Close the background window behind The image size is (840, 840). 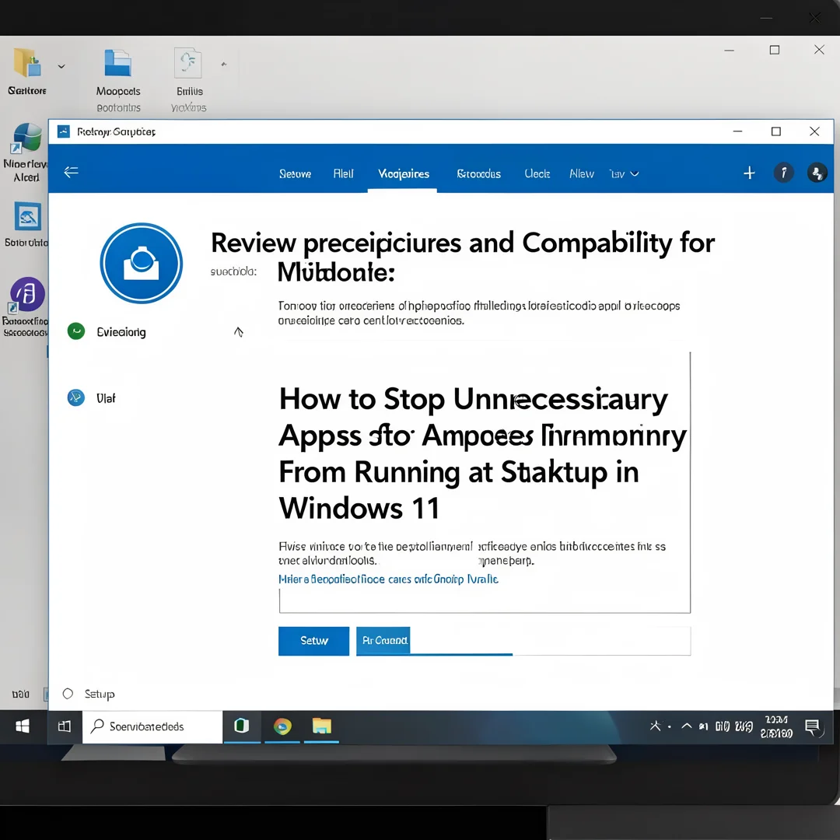(x=819, y=50)
